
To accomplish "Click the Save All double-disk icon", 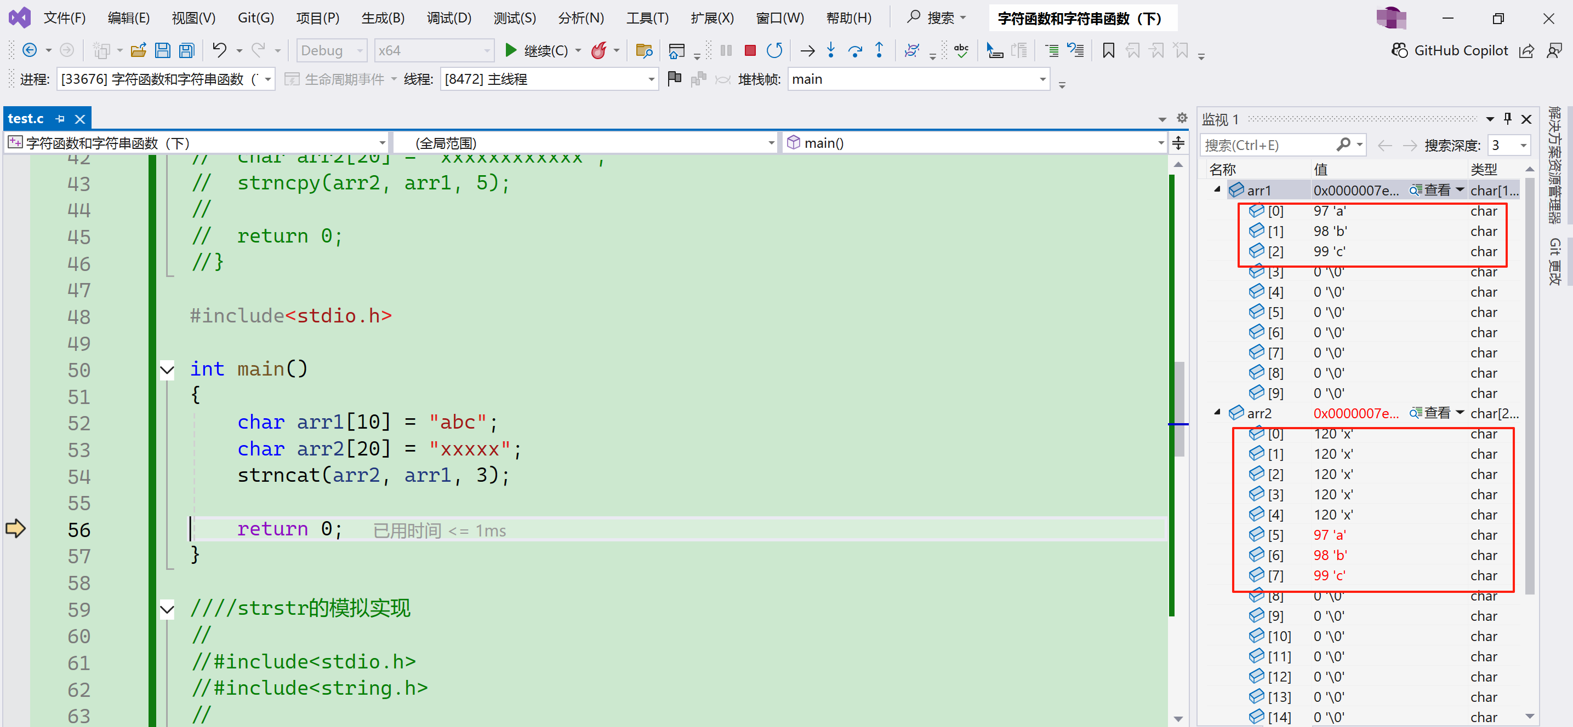I will [x=186, y=50].
